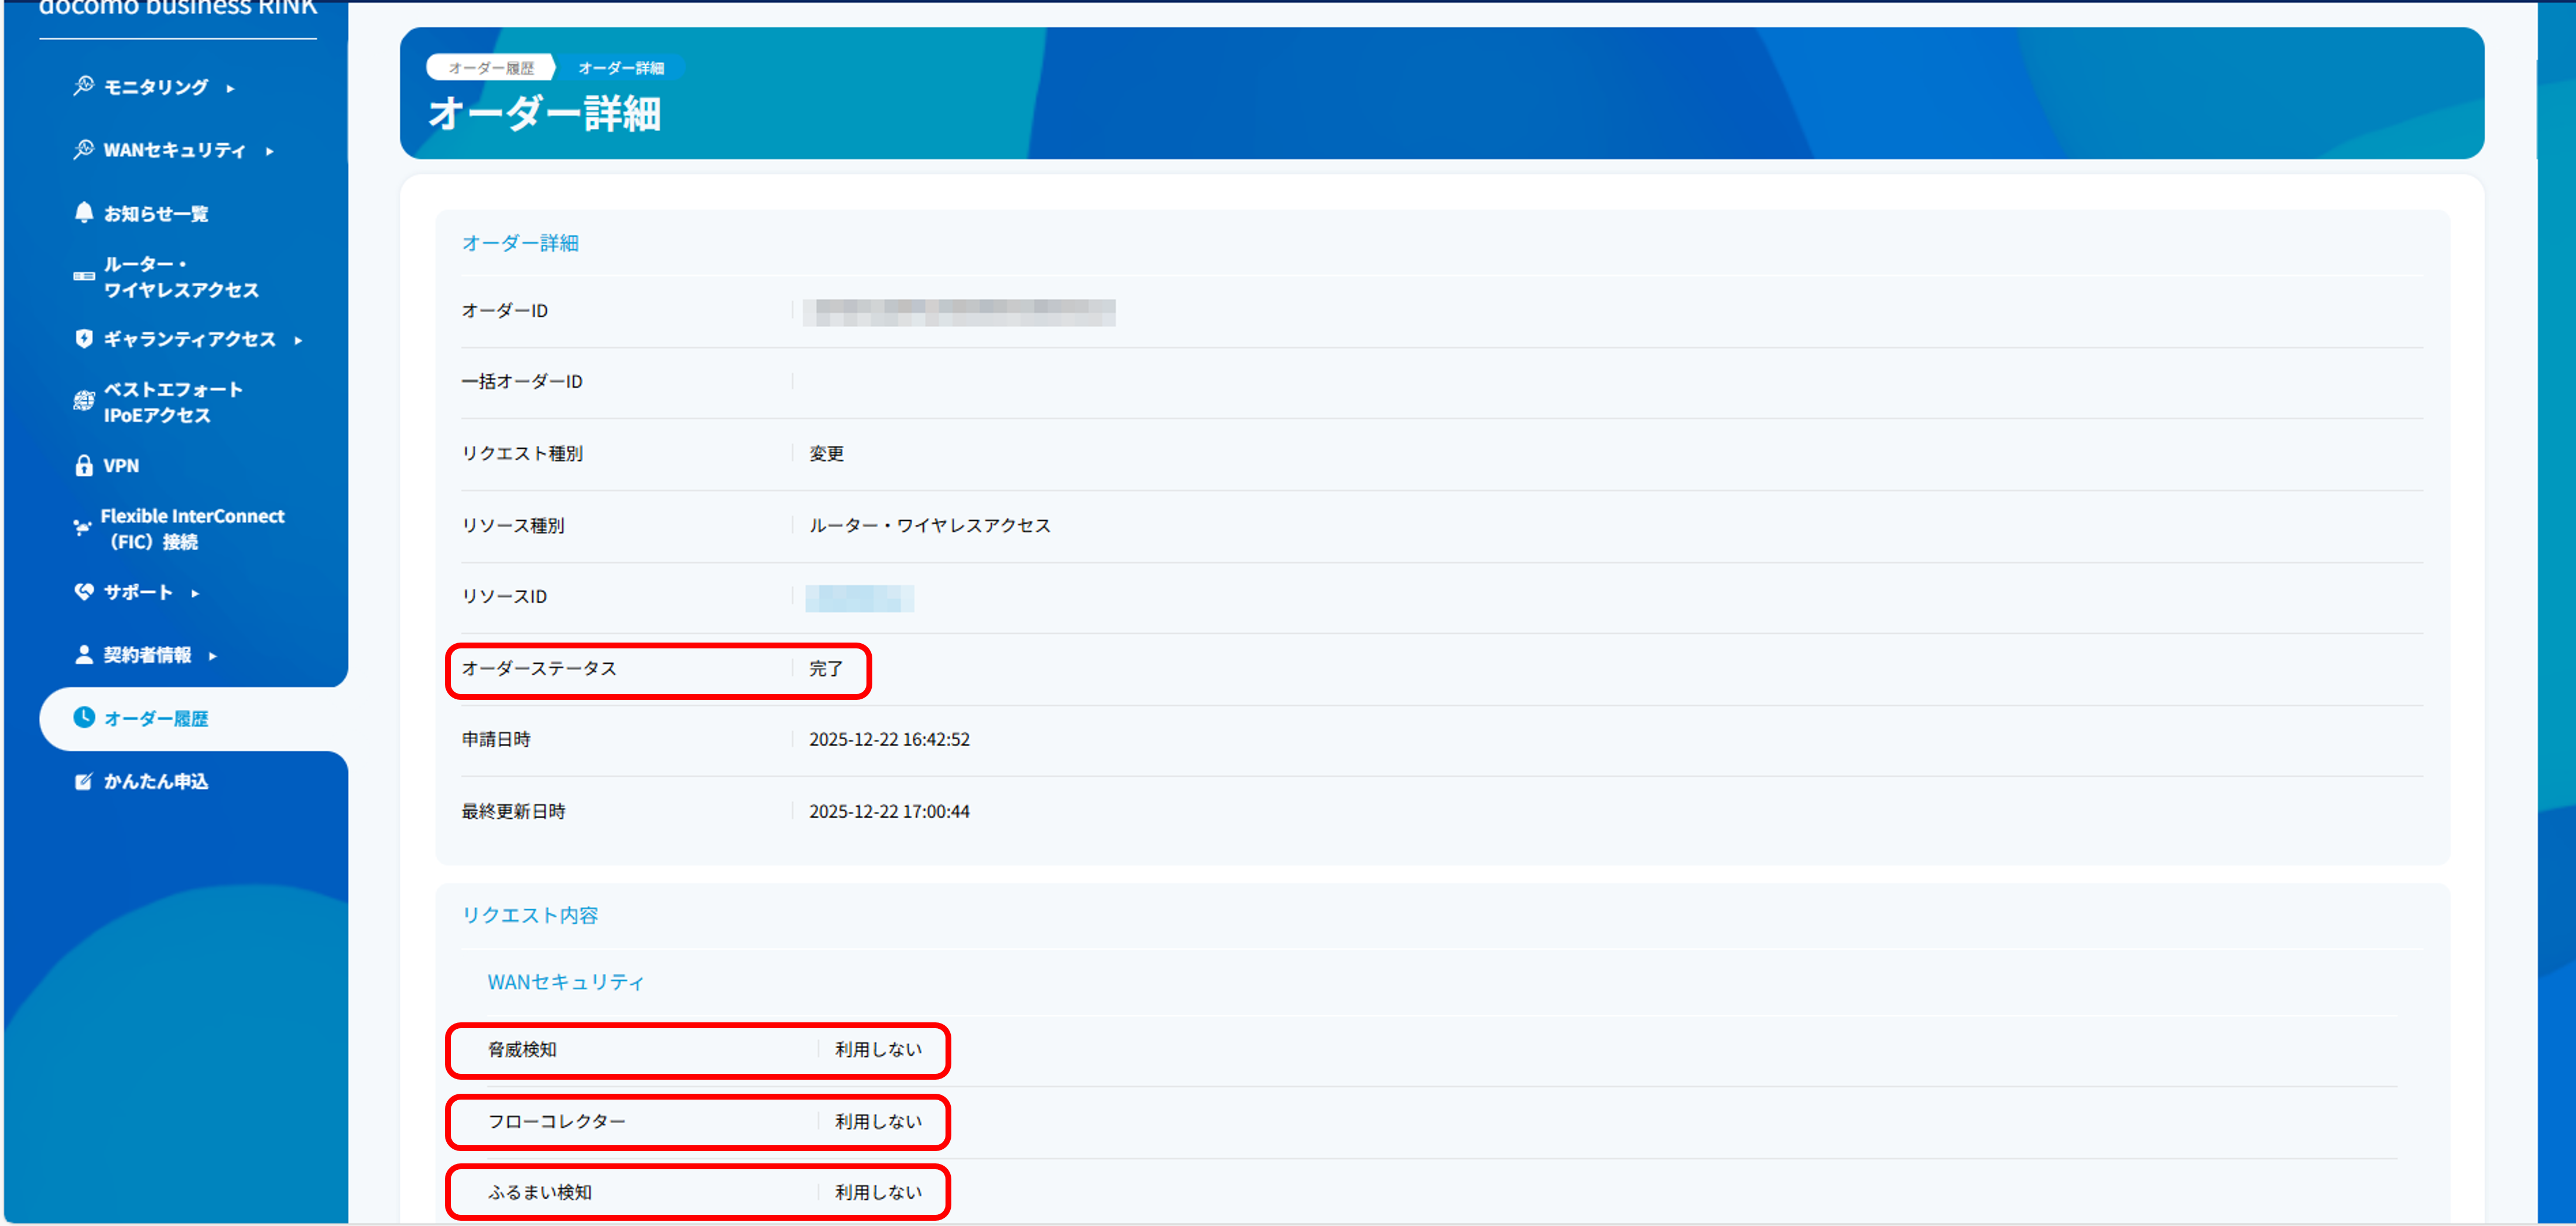
Task: Go back via オーダー履歴 breadcrumb link
Action: pos(490,68)
